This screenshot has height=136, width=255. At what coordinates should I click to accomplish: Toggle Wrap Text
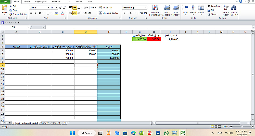pyautogui.click(x=106, y=8)
